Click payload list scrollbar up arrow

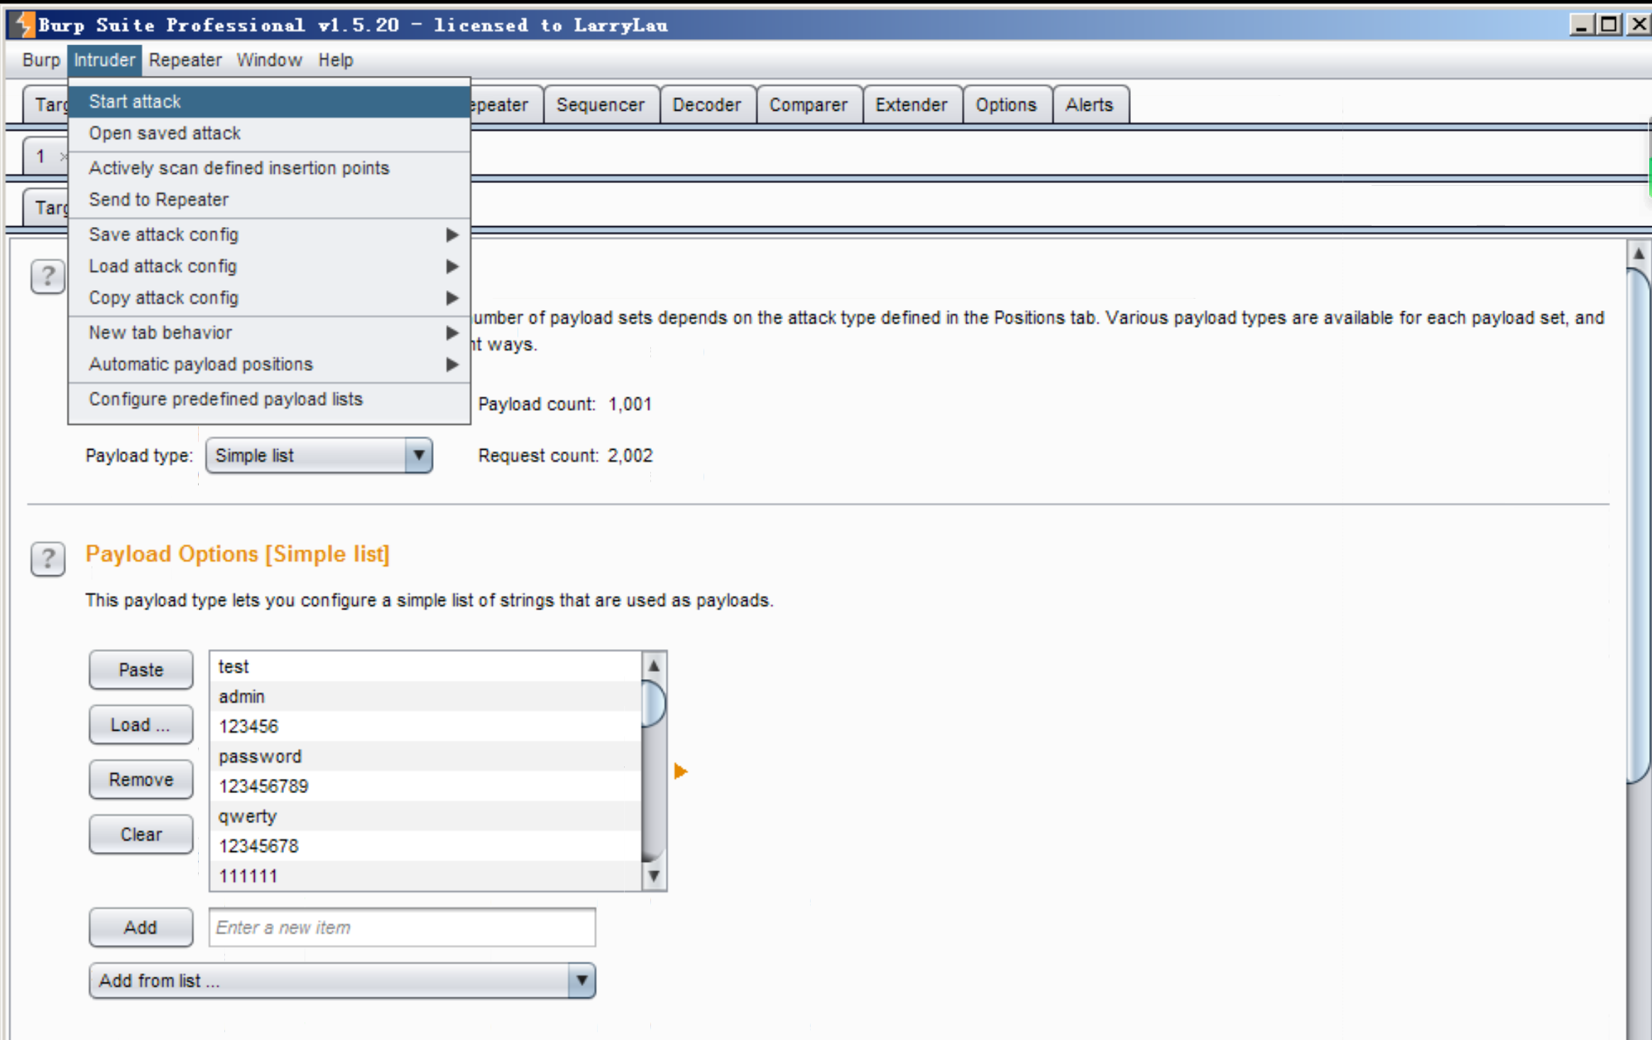pyautogui.click(x=653, y=665)
